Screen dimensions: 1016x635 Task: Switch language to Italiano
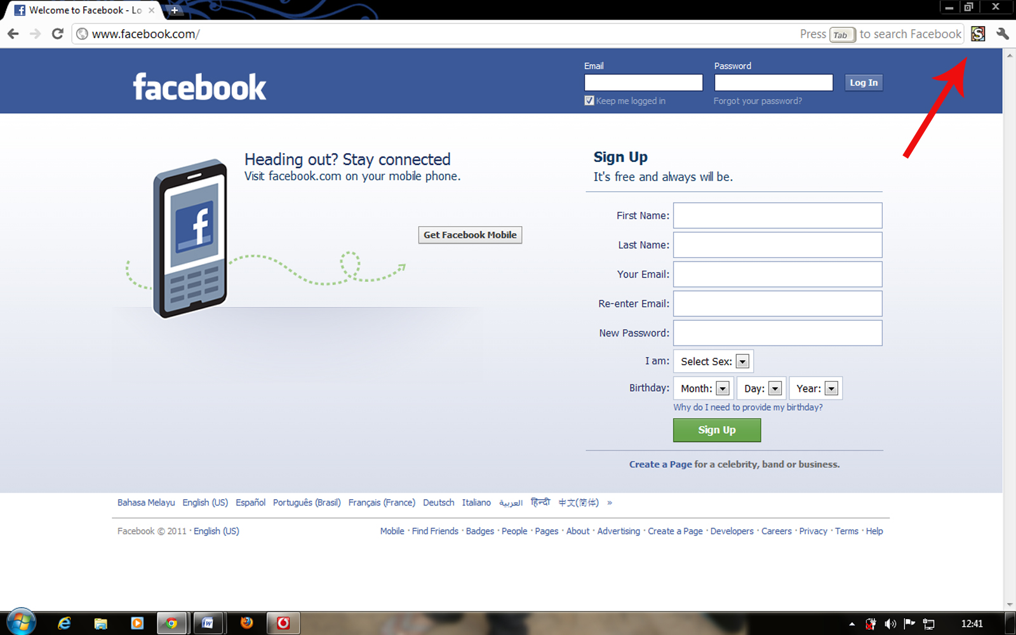[x=476, y=502]
